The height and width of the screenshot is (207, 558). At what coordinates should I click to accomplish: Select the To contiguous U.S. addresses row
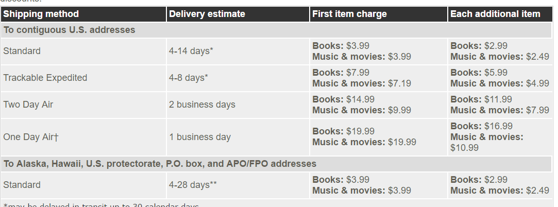(x=276, y=30)
